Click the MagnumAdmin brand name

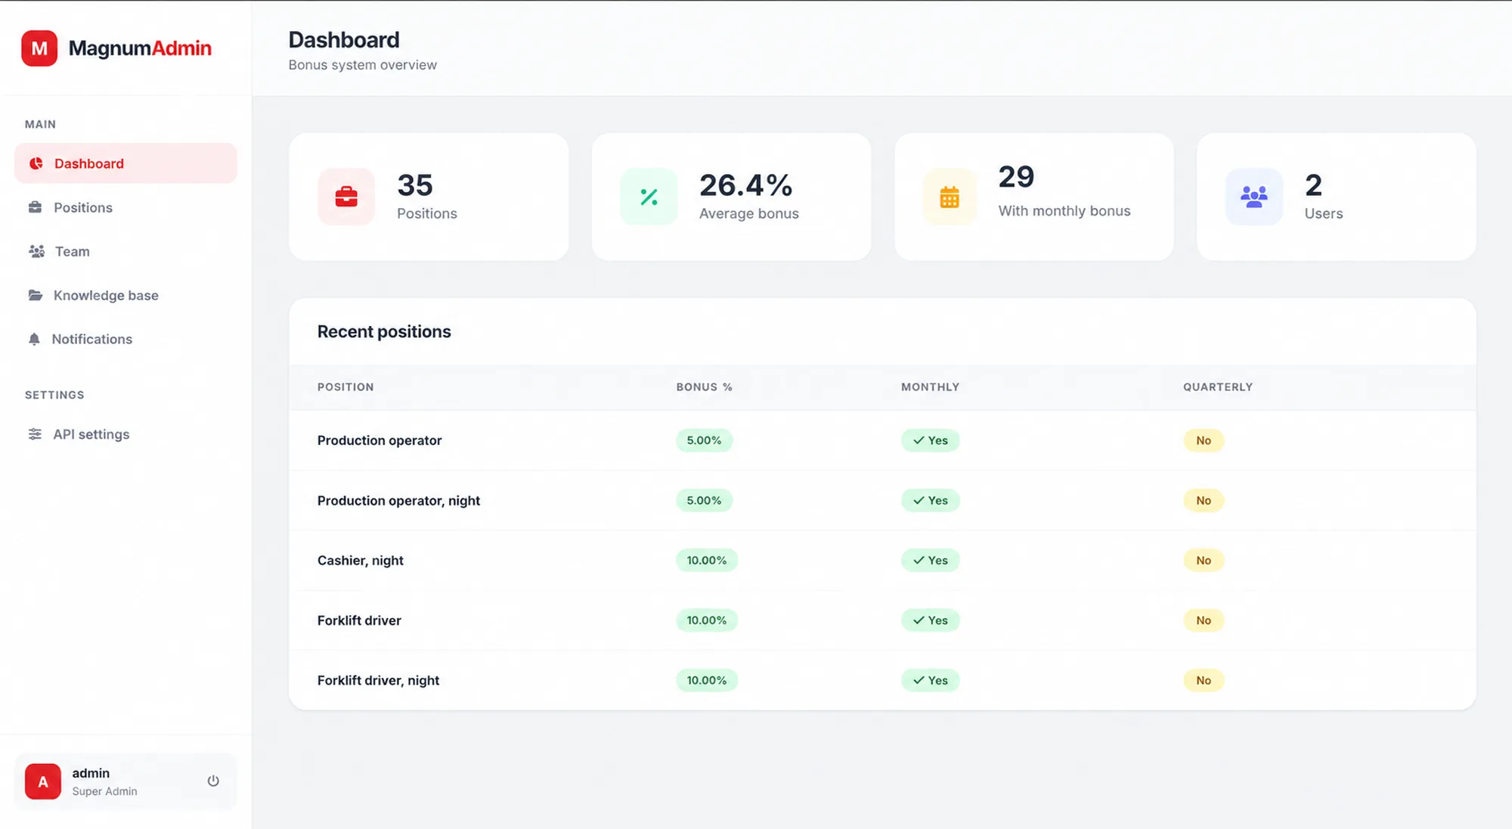point(140,48)
